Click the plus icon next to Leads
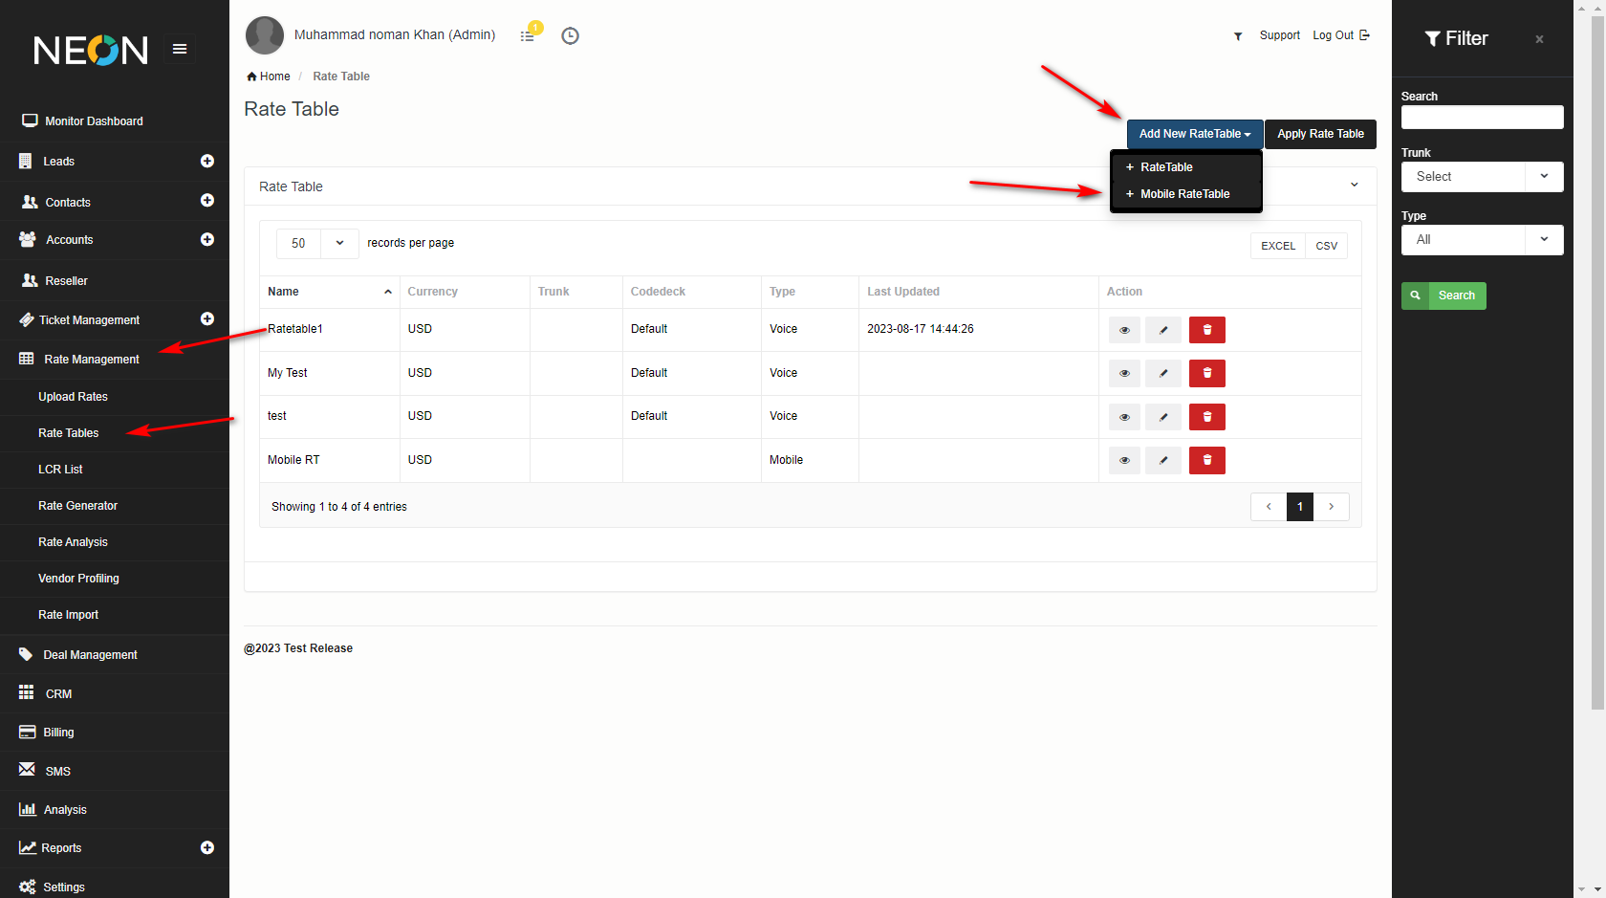Image resolution: width=1606 pixels, height=898 pixels. click(x=206, y=162)
